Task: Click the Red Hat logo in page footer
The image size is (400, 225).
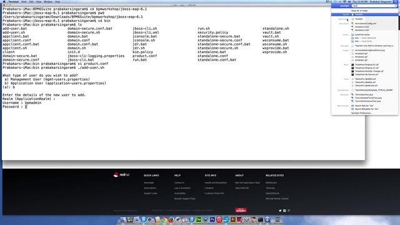Action: click(x=121, y=175)
